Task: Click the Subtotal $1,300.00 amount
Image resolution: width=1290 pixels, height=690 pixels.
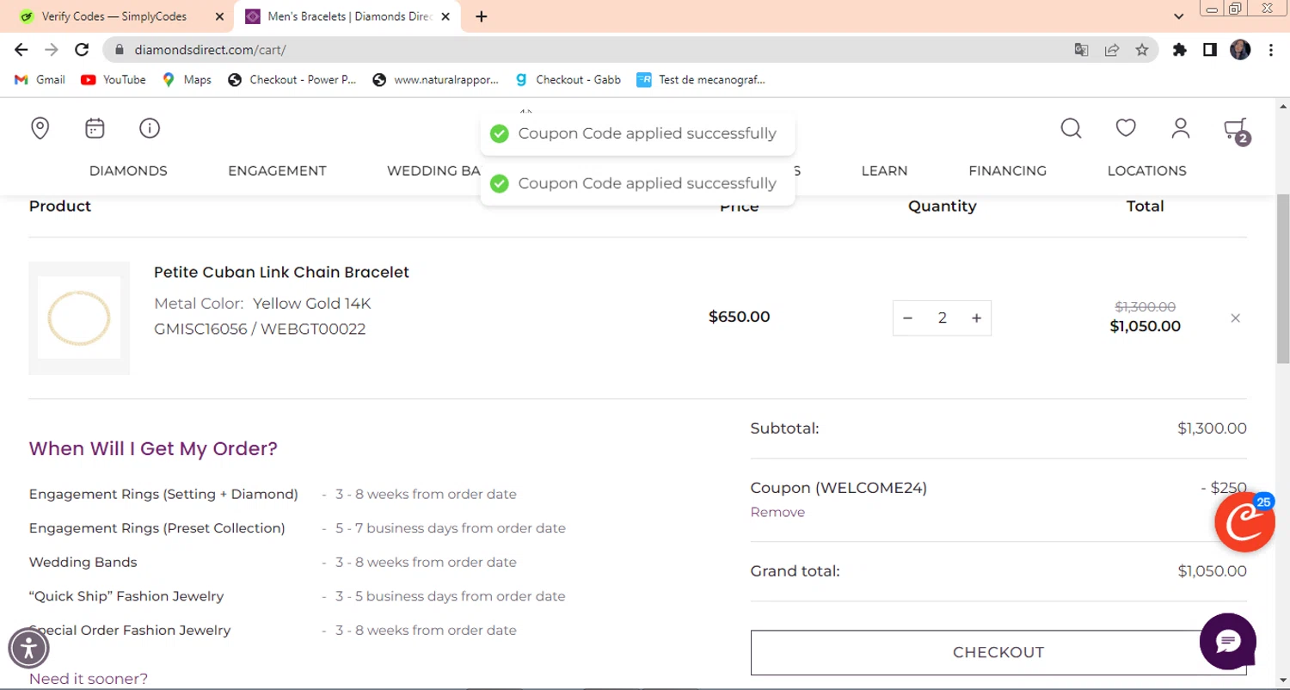Action: click(x=1212, y=428)
